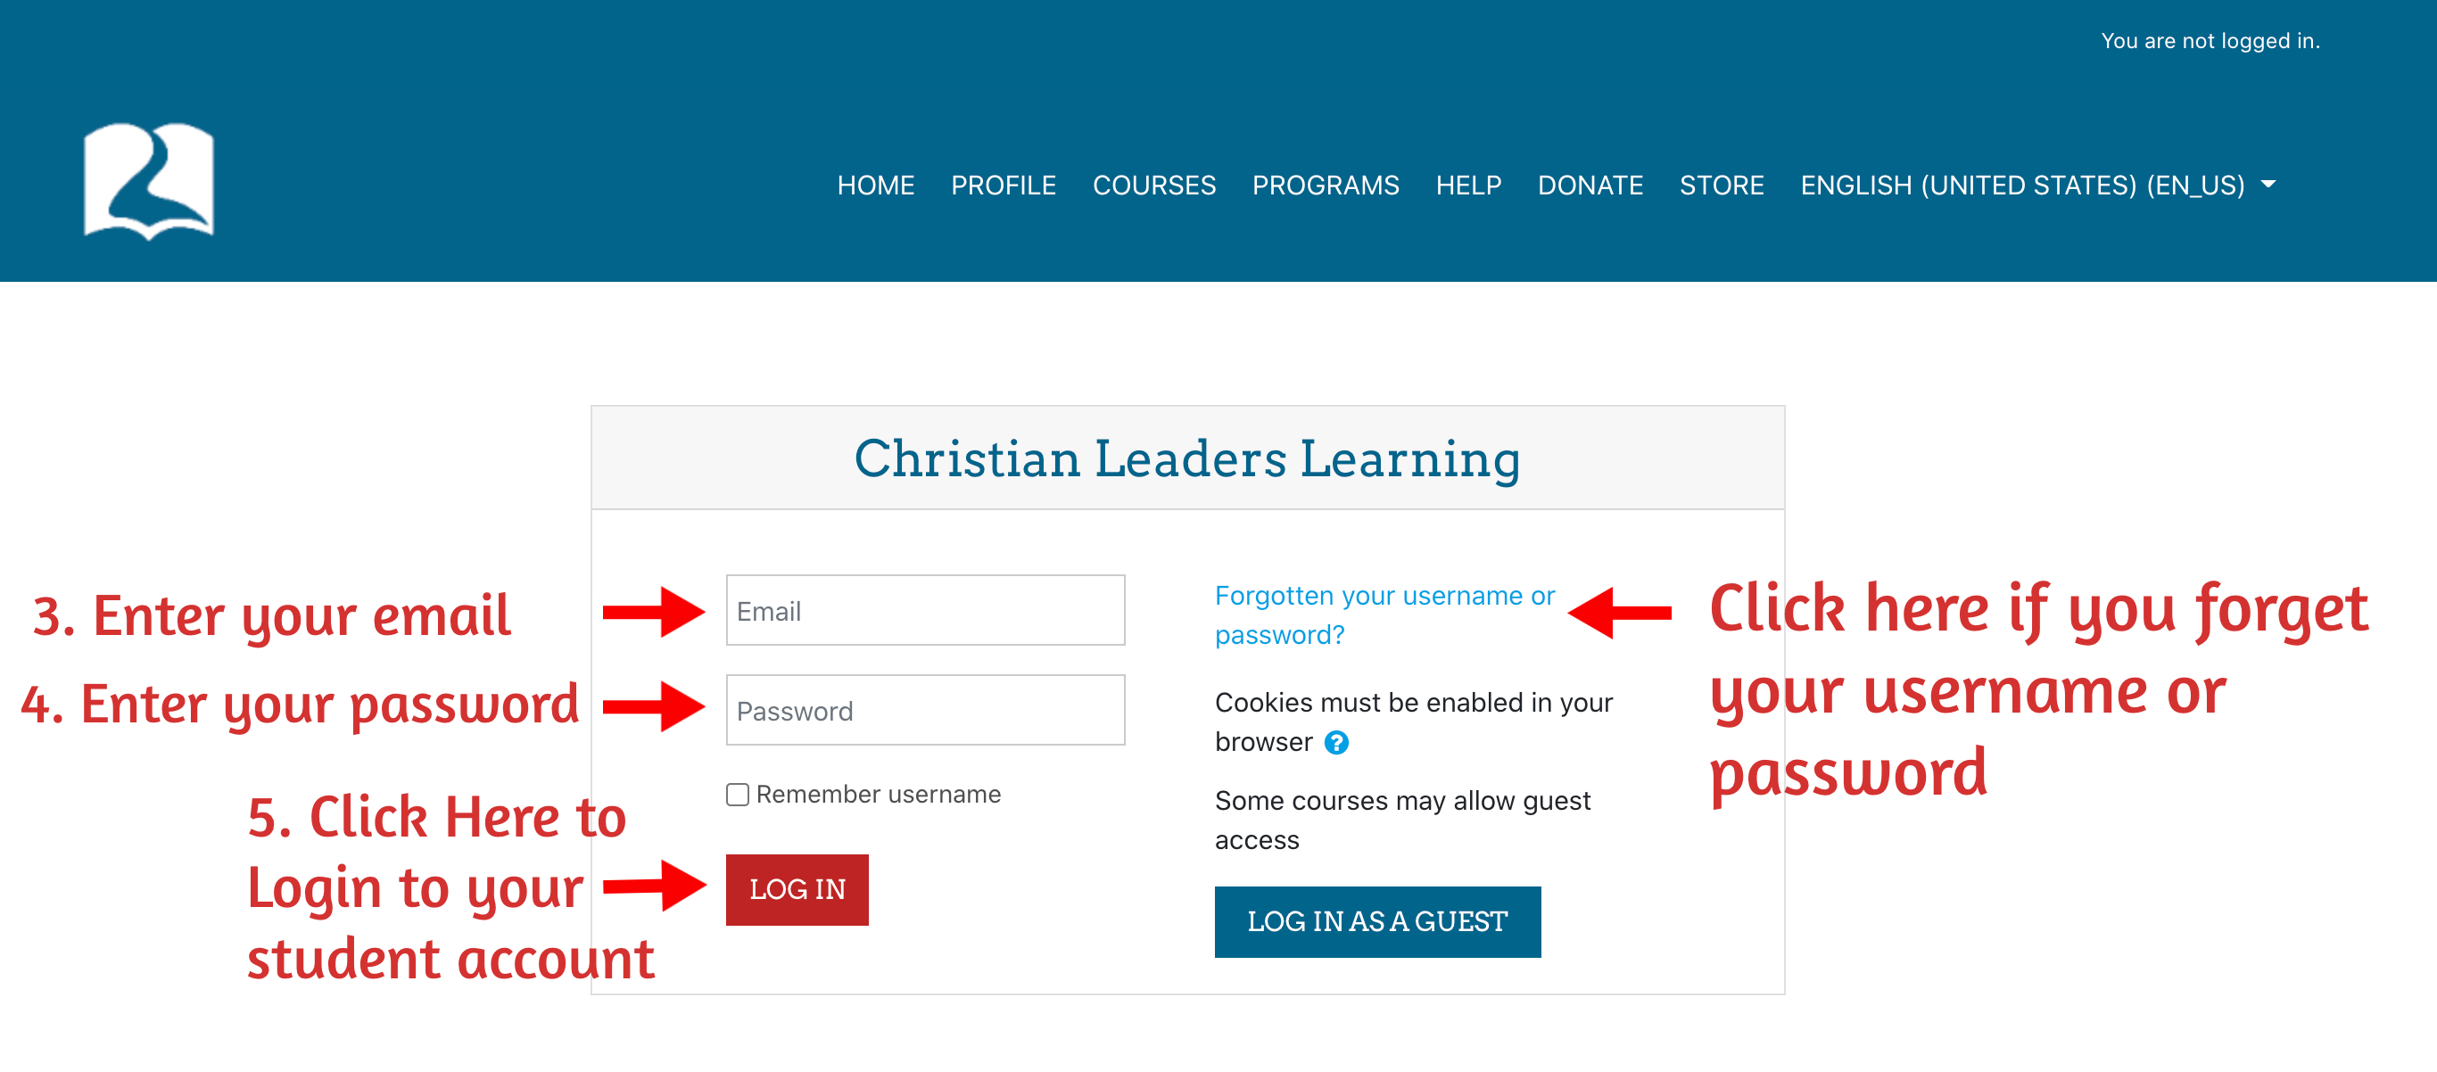This screenshot has width=2437, height=1072.
Task: Click the HOME navigation menu item
Action: pyautogui.click(x=877, y=185)
